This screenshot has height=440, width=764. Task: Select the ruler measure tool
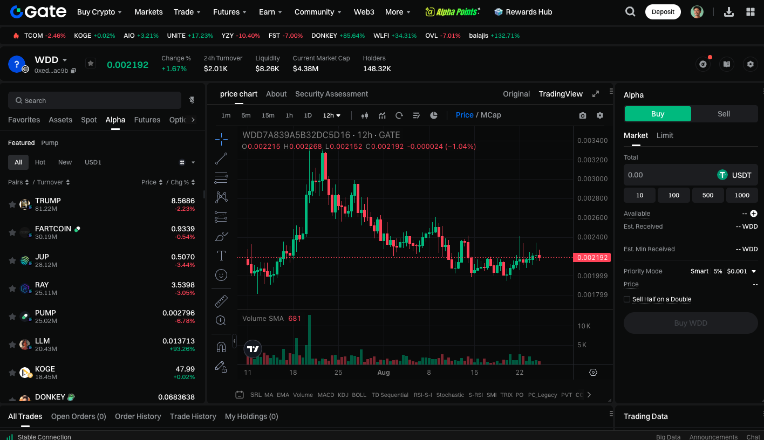(x=221, y=301)
